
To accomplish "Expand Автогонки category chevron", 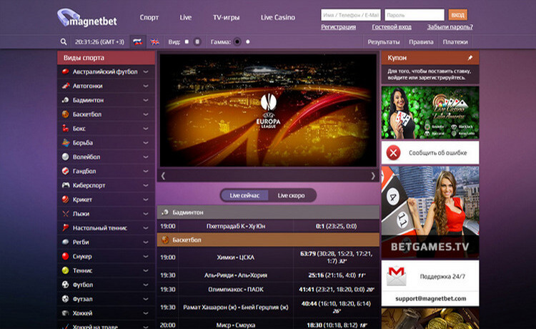I will click(146, 86).
